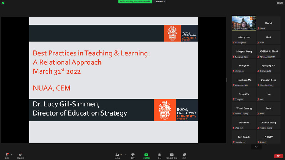Screen dimensions: 285x160
Task: Expand participant gallery with down chevron
Action: point(256,147)
